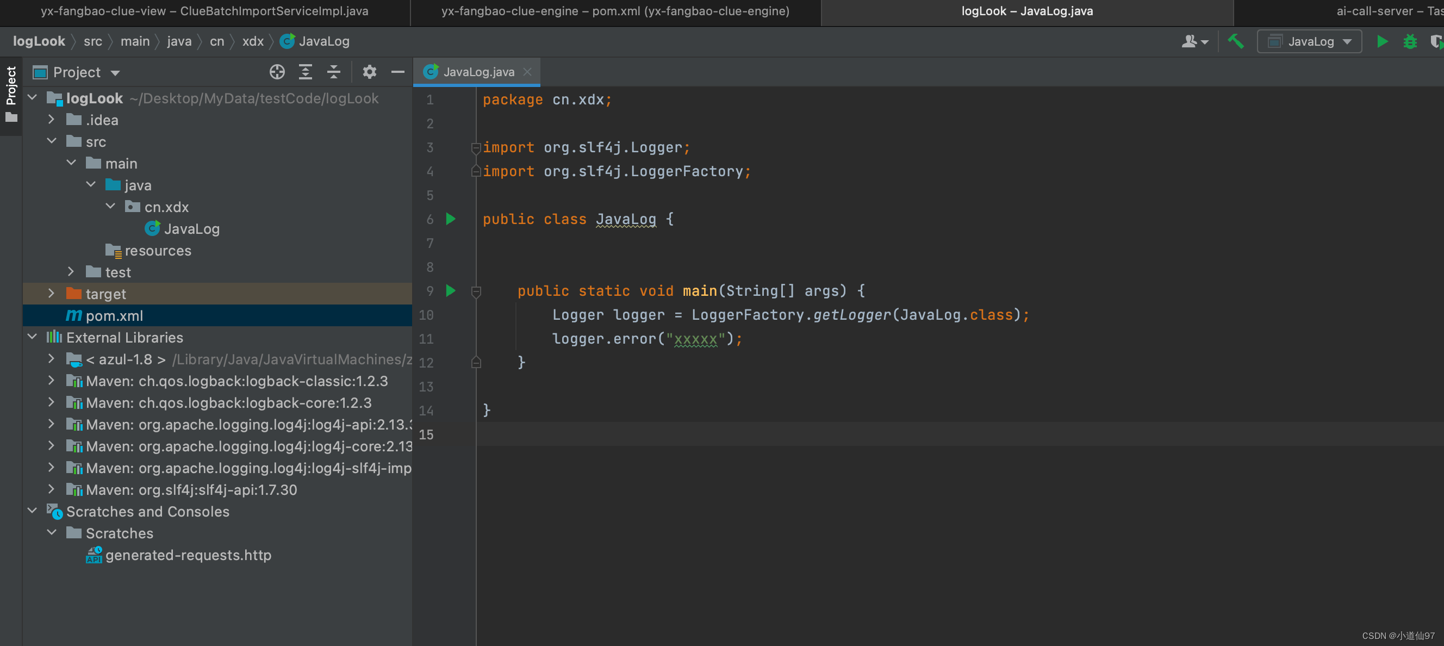Click the generated-requests.http file icon
Viewport: 1444px width, 646px height.
(94, 555)
